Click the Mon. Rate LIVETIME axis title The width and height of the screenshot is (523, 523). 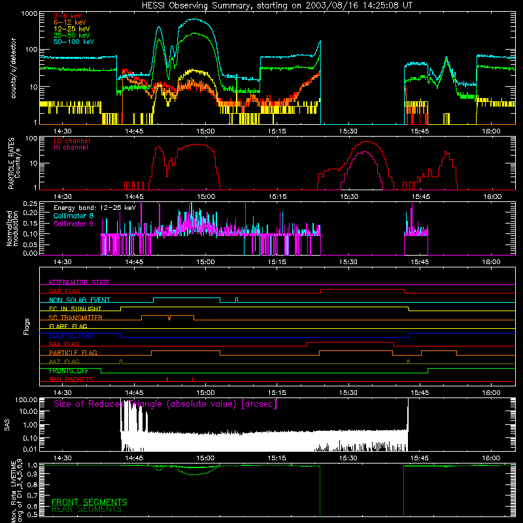(x=16, y=491)
